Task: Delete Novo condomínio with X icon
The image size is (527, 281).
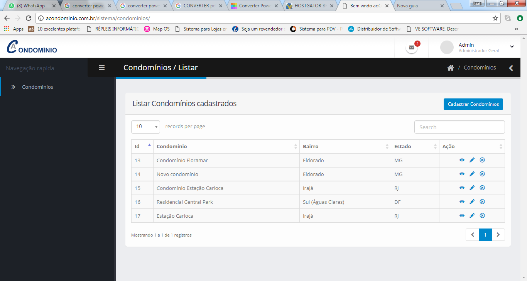Action: click(x=482, y=174)
